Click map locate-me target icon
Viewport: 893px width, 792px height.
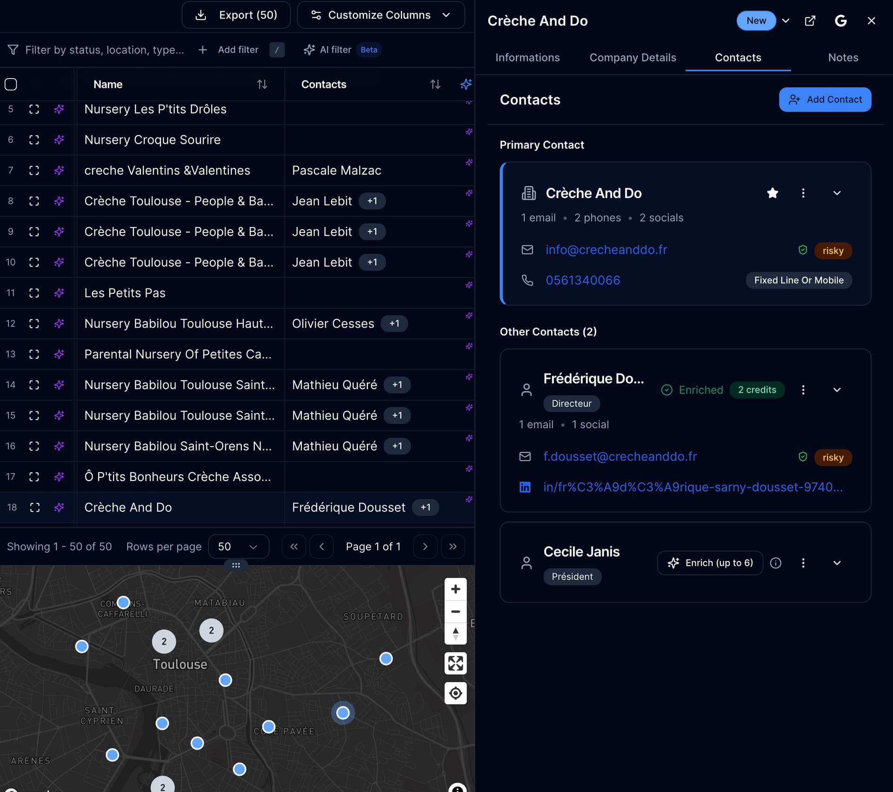coord(455,693)
